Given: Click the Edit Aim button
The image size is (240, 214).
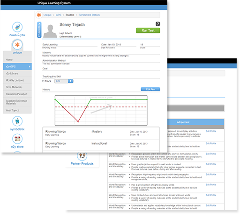Looking at the screenshot, I should (150, 89).
